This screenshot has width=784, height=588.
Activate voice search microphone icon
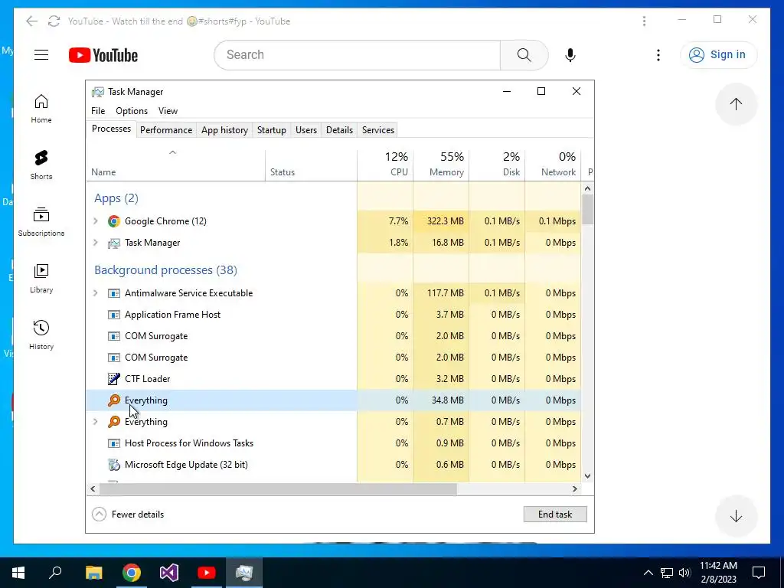pyautogui.click(x=570, y=55)
